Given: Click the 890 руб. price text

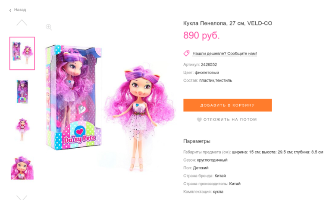Looking at the screenshot, I should coord(201,35).
